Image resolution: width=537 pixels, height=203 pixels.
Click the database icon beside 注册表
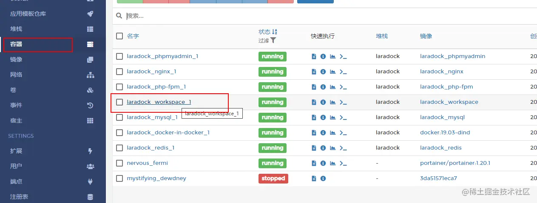click(x=90, y=197)
